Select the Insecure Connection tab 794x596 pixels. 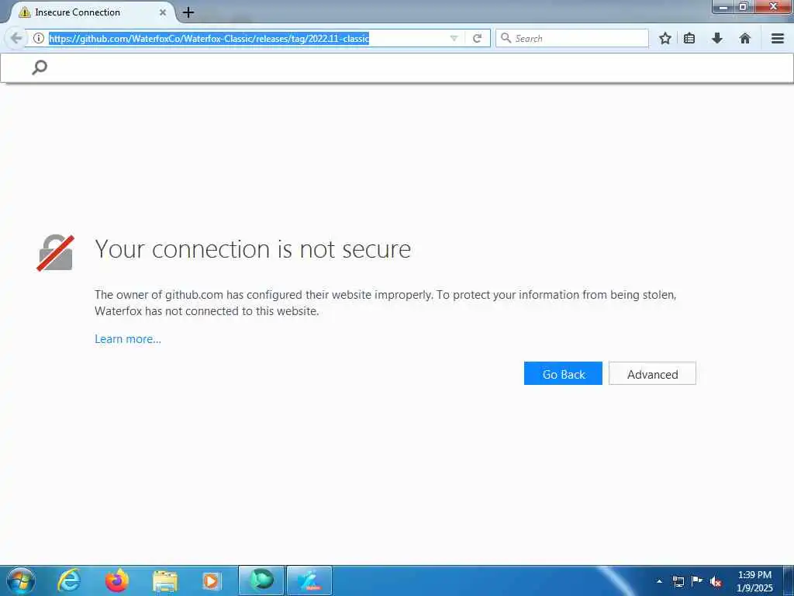[91, 12]
